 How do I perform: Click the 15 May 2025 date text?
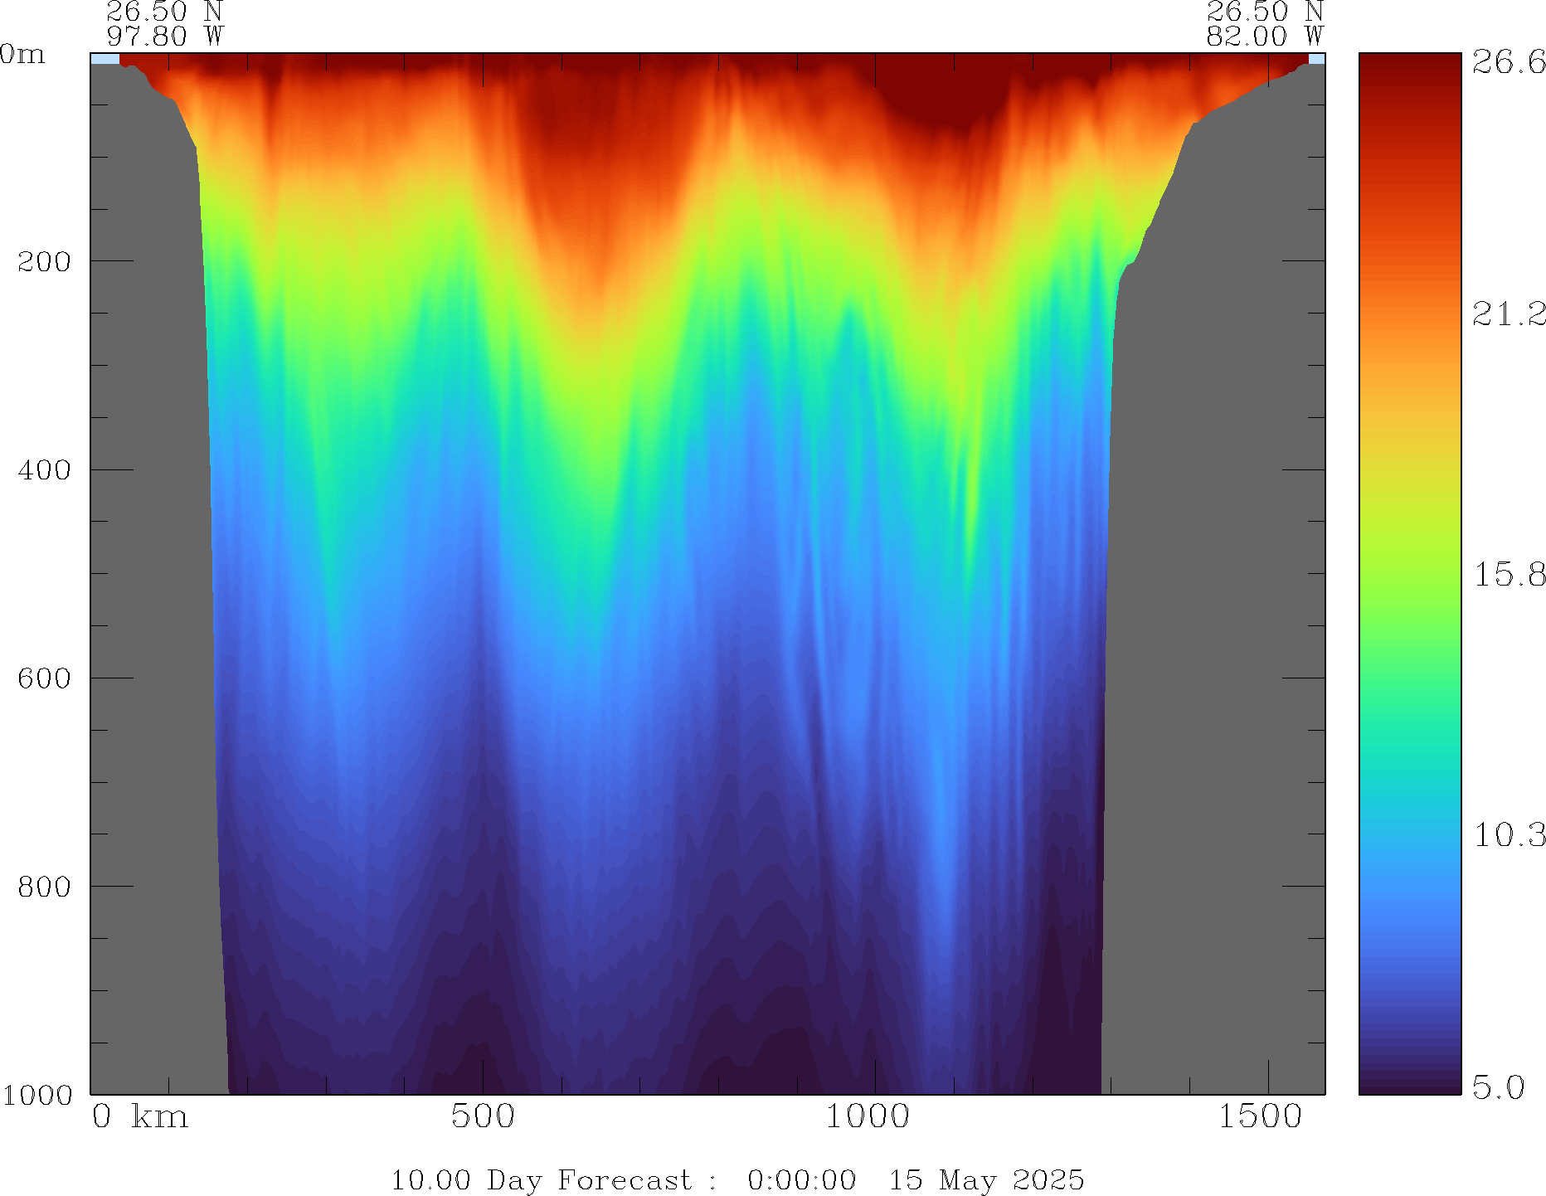coord(986,1179)
